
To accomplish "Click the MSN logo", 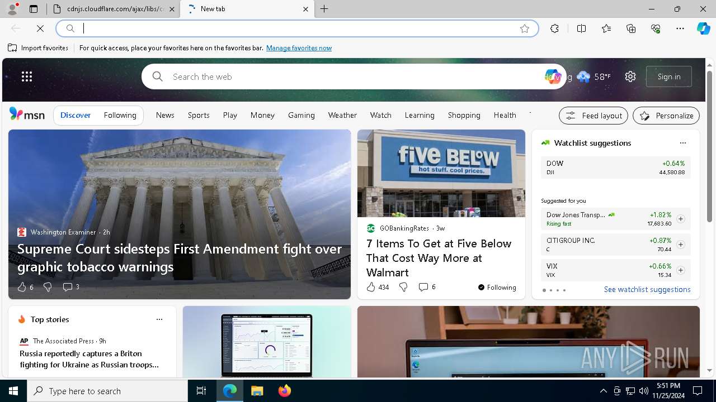I will pos(27,114).
